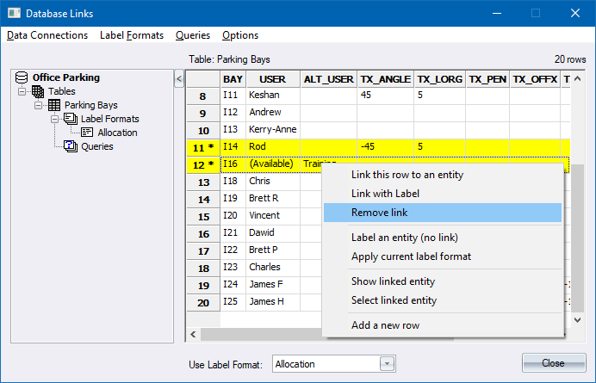Collapse the left tree panel arrow
Viewport: 596px width, 383px height.
pos(178,79)
